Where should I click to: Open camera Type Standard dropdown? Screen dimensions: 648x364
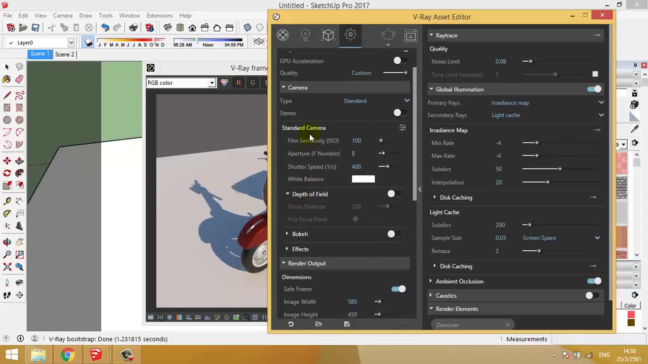click(377, 101)
